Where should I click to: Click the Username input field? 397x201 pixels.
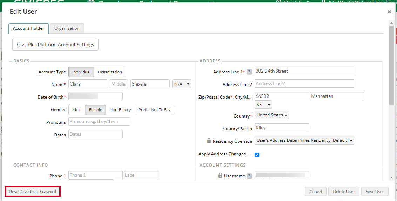[x=282, y=175]
